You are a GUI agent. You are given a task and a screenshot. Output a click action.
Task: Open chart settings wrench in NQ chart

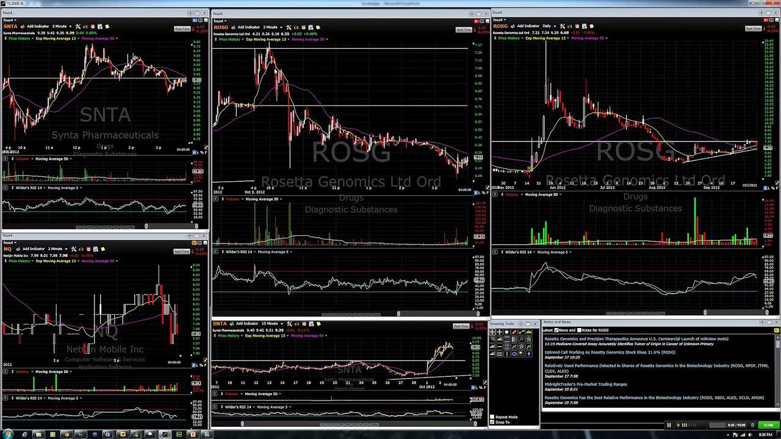[x=74, y=249]
